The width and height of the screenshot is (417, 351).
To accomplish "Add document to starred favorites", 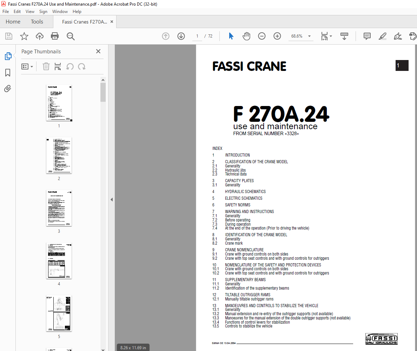I will pos(24,36).
